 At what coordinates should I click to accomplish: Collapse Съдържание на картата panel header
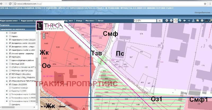(18, 29)
